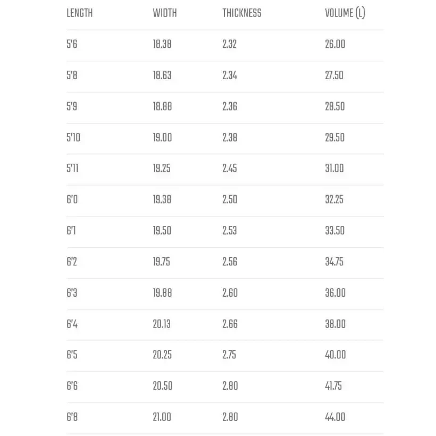Select the 44.00 volume cell

click(335, 417)
